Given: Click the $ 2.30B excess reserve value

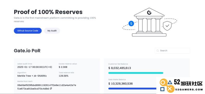Looking at the screenshot, I should 63,67.
